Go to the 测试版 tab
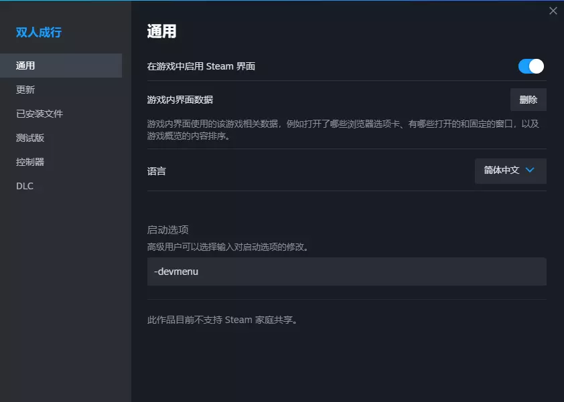 [30, 138]
